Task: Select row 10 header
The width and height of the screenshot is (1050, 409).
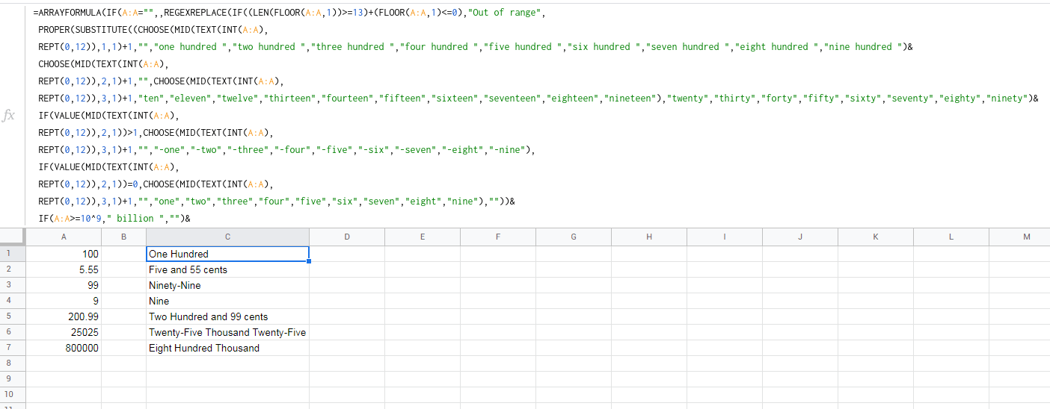Action: coord(13,395)
